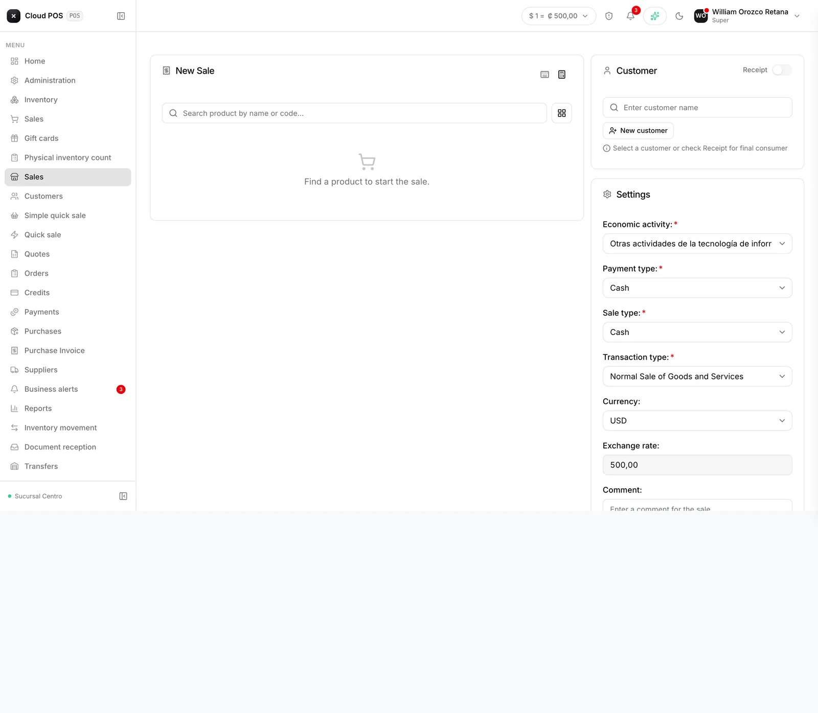Go to Home in the menu

68,61
